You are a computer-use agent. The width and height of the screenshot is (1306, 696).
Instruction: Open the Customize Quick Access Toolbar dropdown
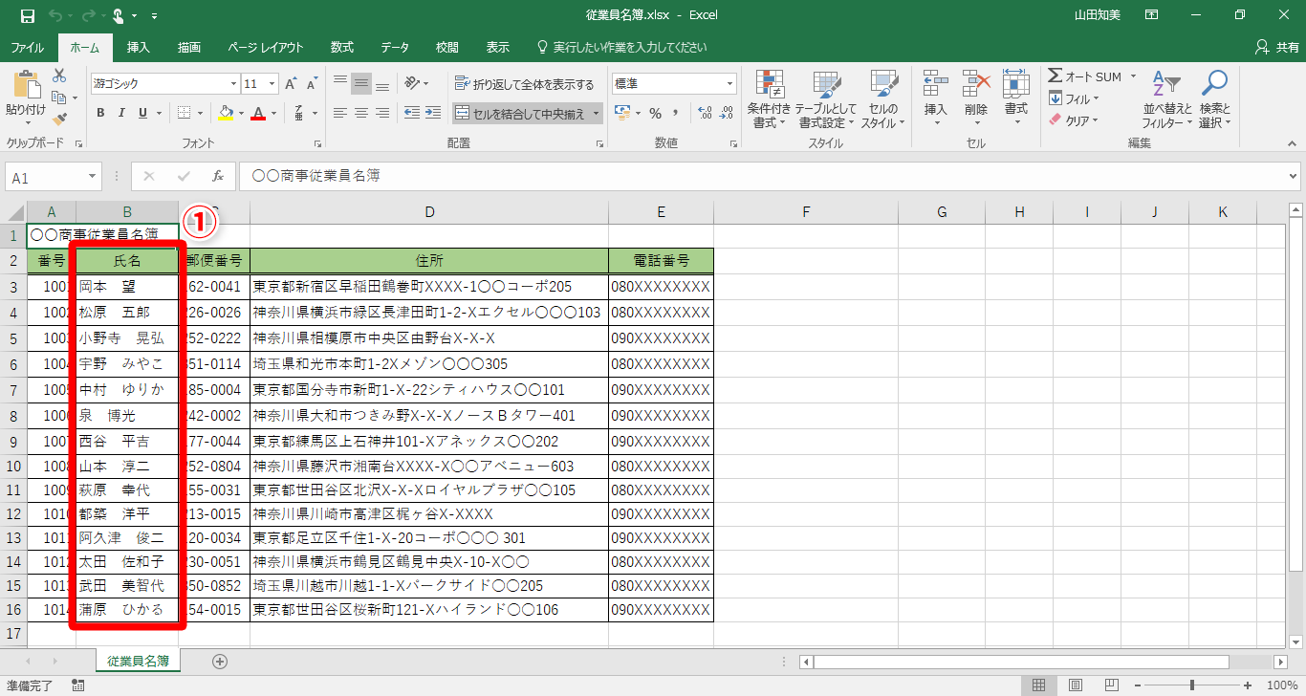[x=155, y=16]
